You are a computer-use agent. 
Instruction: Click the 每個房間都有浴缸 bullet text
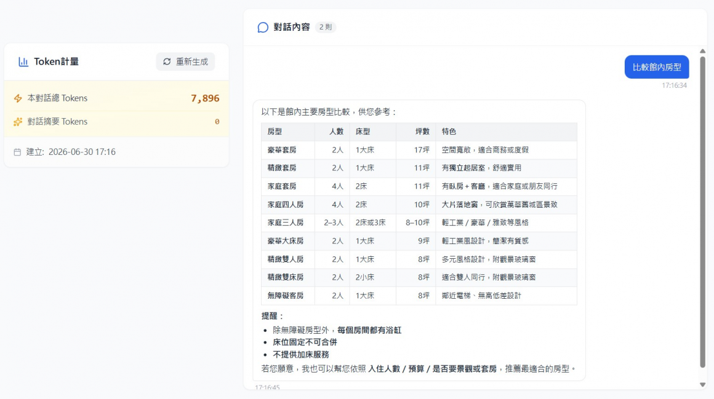369,330
